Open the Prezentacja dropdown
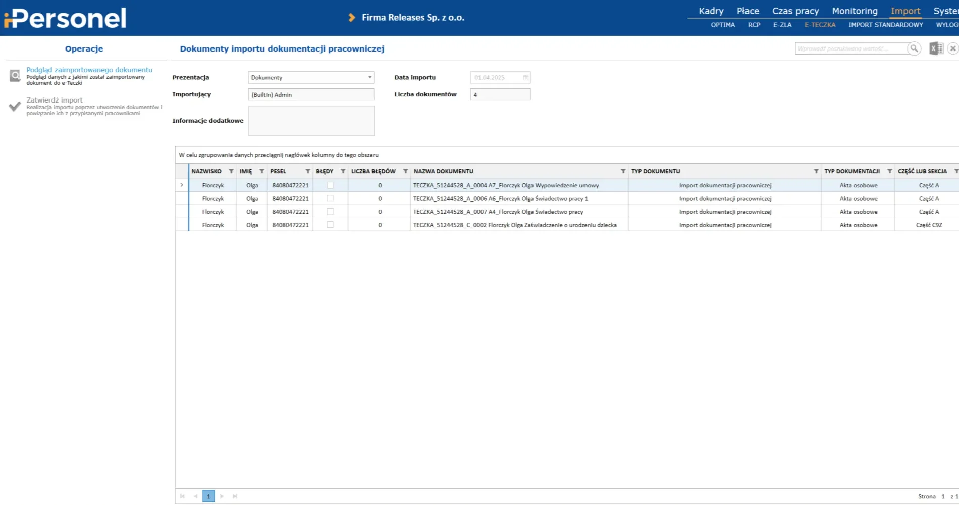This screenshot has height=505, width=959. point(369,78)
